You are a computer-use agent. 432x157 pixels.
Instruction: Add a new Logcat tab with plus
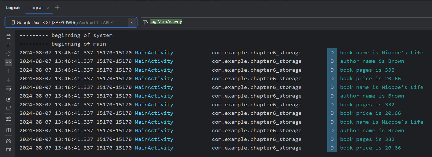tap(57, 7)
